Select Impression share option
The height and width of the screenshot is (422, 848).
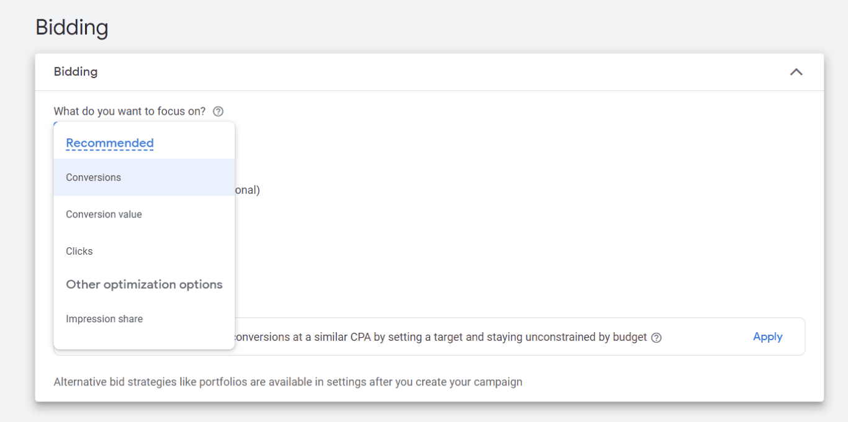144,319
